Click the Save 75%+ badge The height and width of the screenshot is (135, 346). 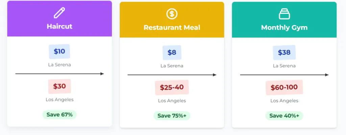(x=172, y=116)
